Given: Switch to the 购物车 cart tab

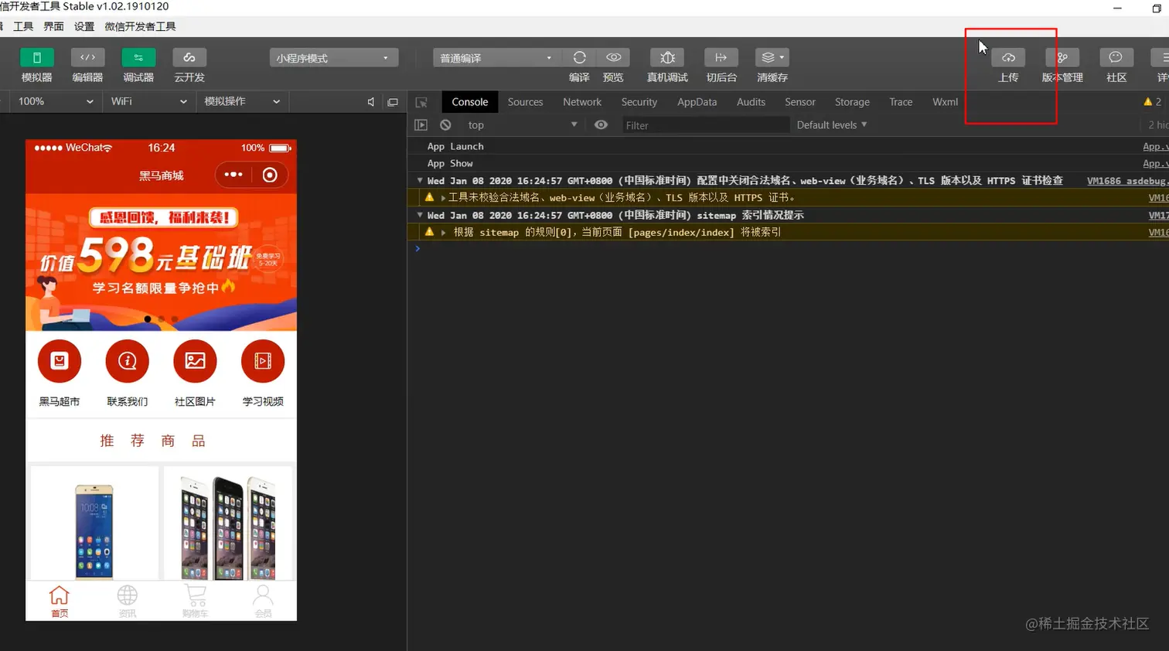Looking at the screenshot, I should pos(196,602).
